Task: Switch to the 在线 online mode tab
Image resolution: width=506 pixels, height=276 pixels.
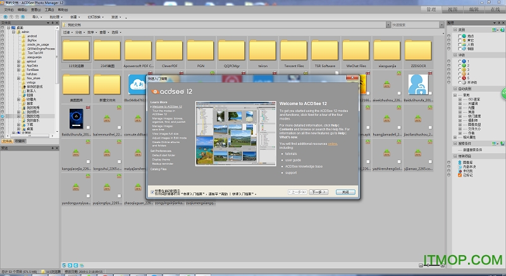Action: [495, 9]
